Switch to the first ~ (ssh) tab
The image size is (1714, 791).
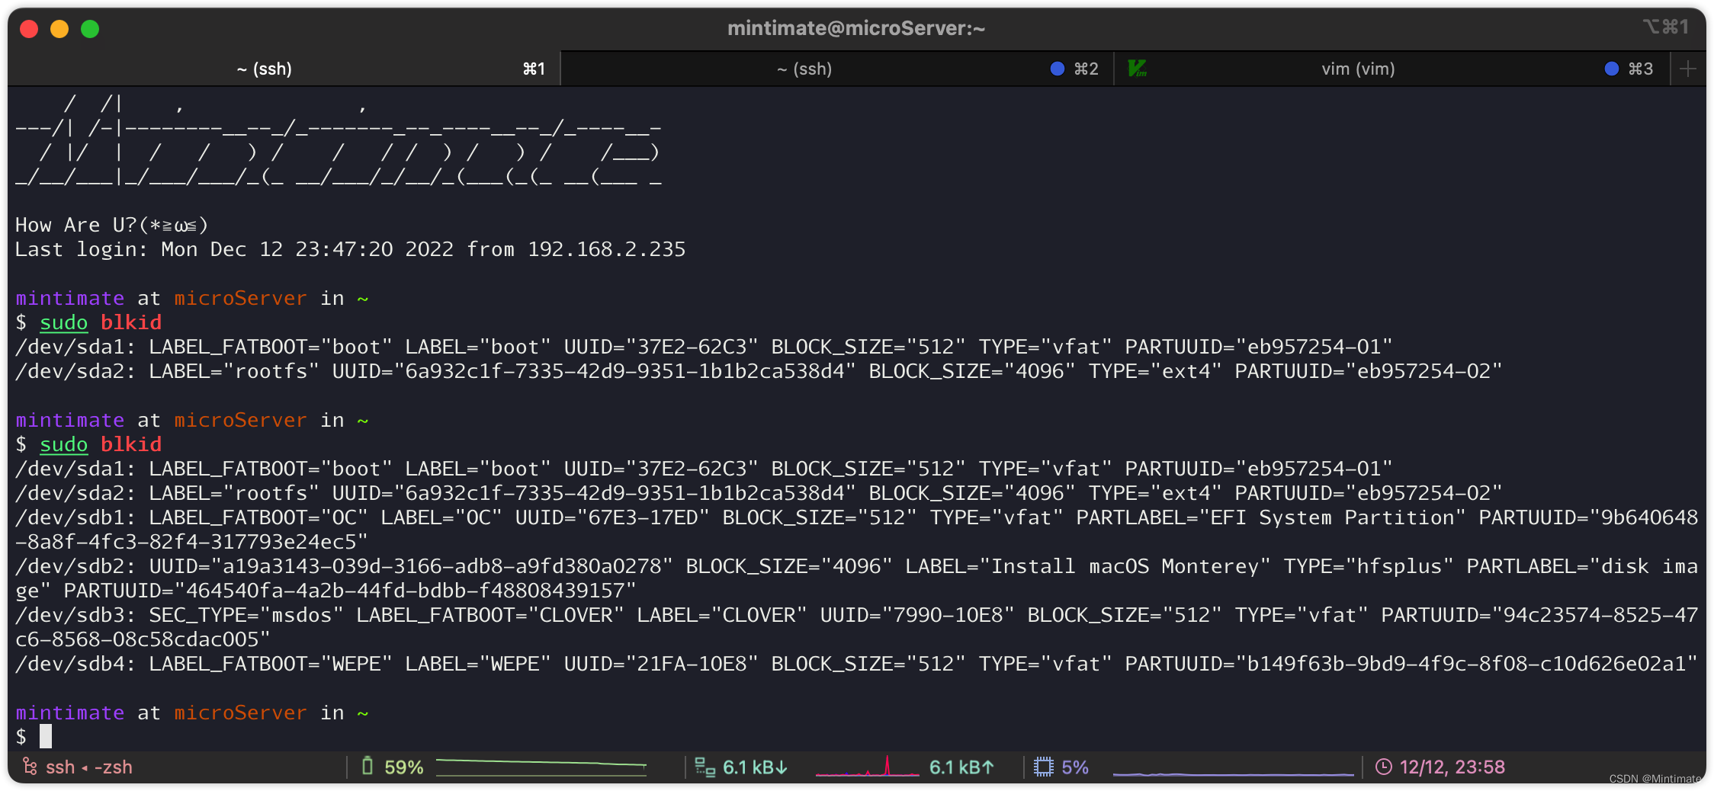tap(284, 69)
